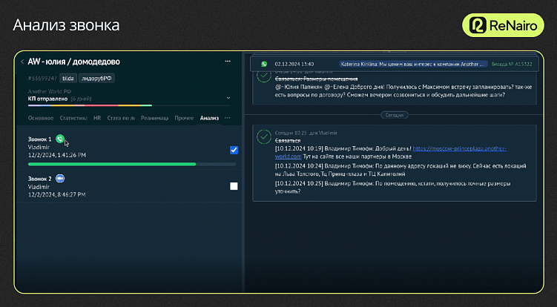The width and height of the screenshot is (557, 307).
Task: Click the checkmark circle on the Размеры помещения task
Action: click(264, 75)
